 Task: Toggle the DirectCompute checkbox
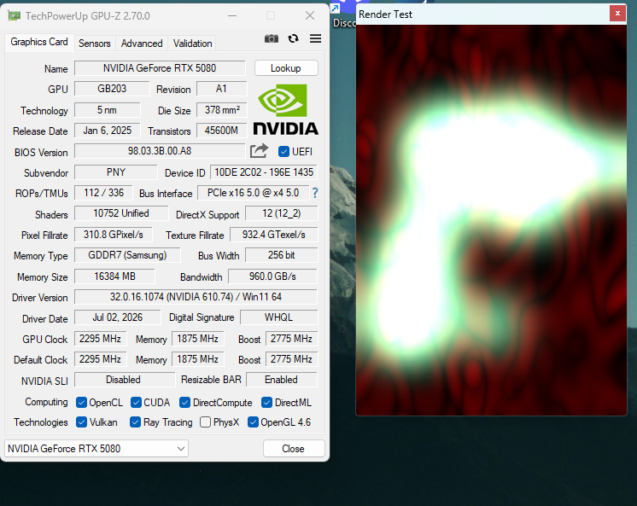point(184,403)
